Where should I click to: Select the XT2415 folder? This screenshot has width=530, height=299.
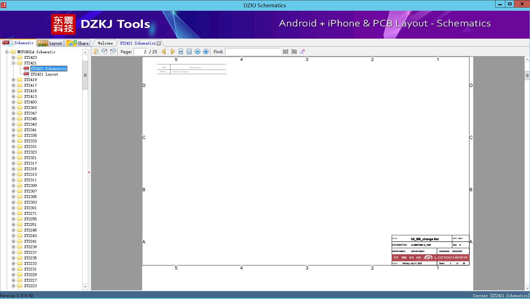pos(30,91)
